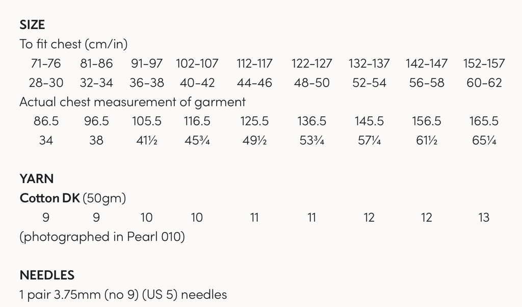The width and height of the screenshot is (522, 307).
Task: Click the 3.75mm needles line
Action: coord(123,295)
